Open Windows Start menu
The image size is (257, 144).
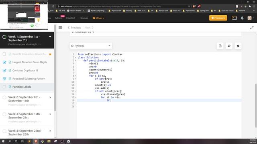coord(3,141)
